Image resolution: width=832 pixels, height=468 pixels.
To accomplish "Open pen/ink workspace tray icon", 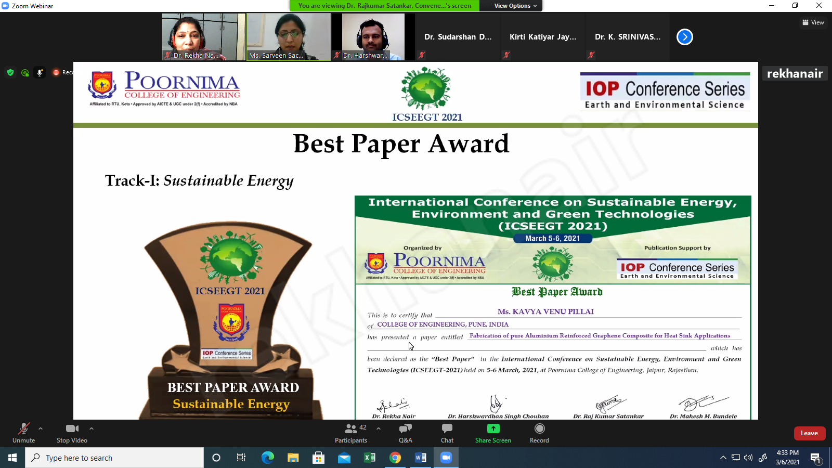I will point(763,458).
